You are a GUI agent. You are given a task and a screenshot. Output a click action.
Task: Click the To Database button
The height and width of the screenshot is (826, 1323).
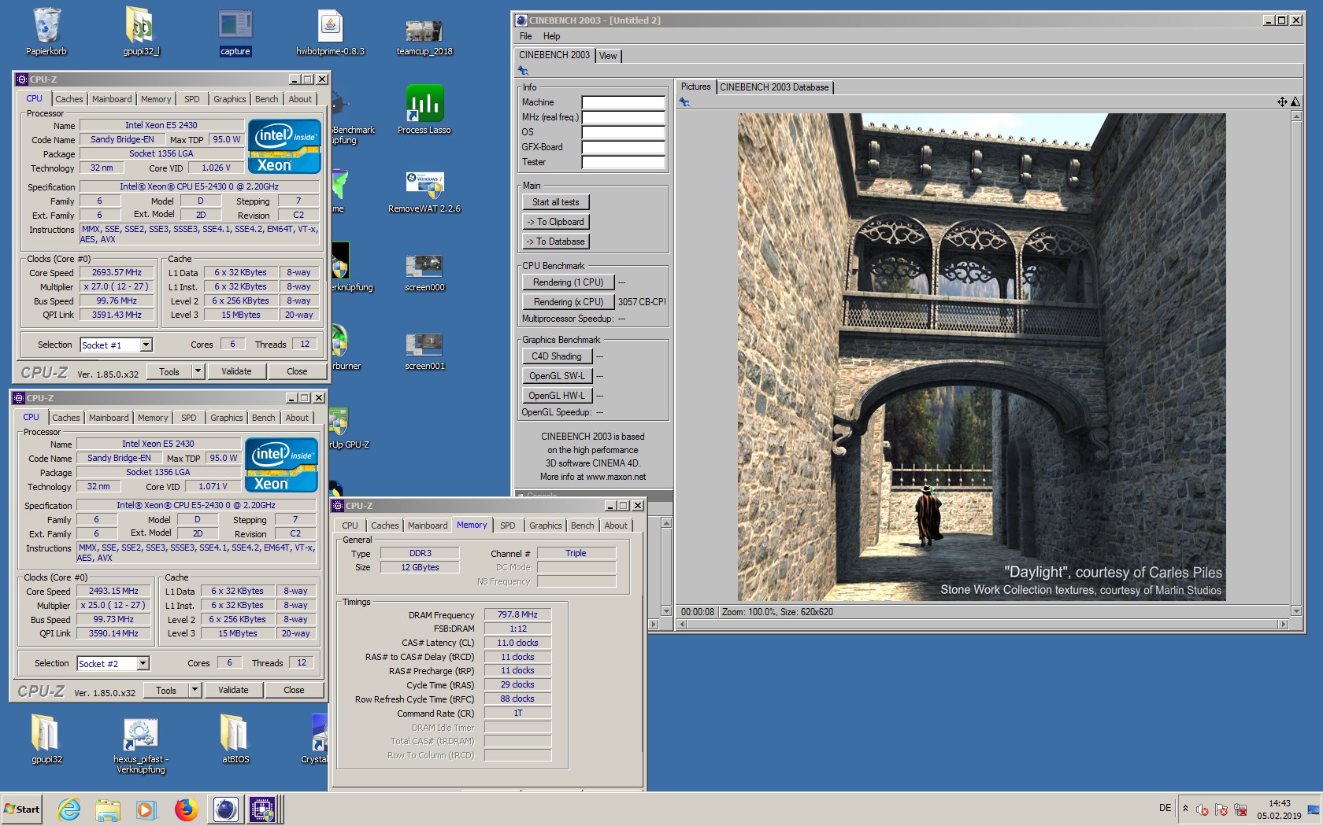555,242
